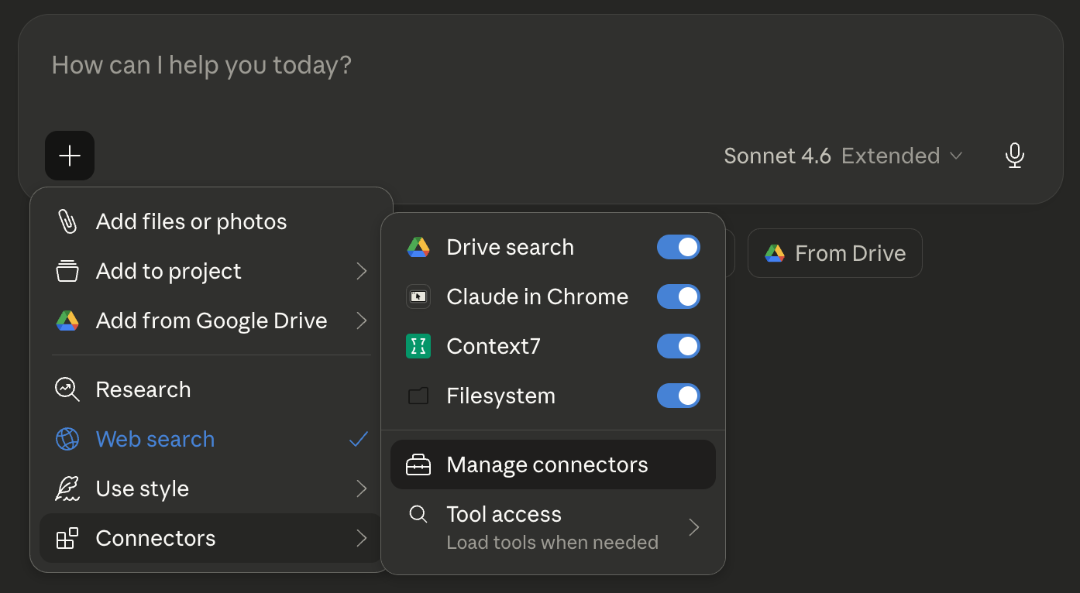Click the Filesystem folder icon
The height and width of the screenshot is (593, 1080).
coord(418,396)
